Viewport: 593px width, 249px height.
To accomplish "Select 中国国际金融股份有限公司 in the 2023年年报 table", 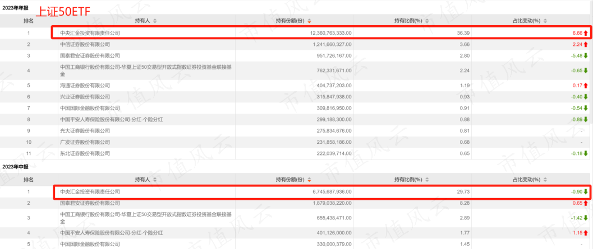I will click(90, 109).
